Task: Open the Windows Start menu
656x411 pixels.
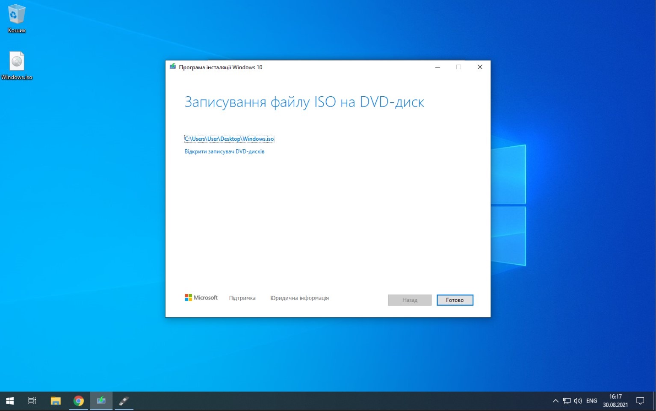Action: click(x=10, y=401)
